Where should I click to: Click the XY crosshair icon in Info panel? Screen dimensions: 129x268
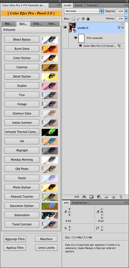65,228
